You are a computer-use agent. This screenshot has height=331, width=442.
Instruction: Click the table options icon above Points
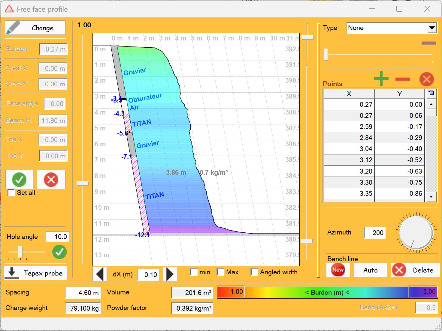(431, 93)
